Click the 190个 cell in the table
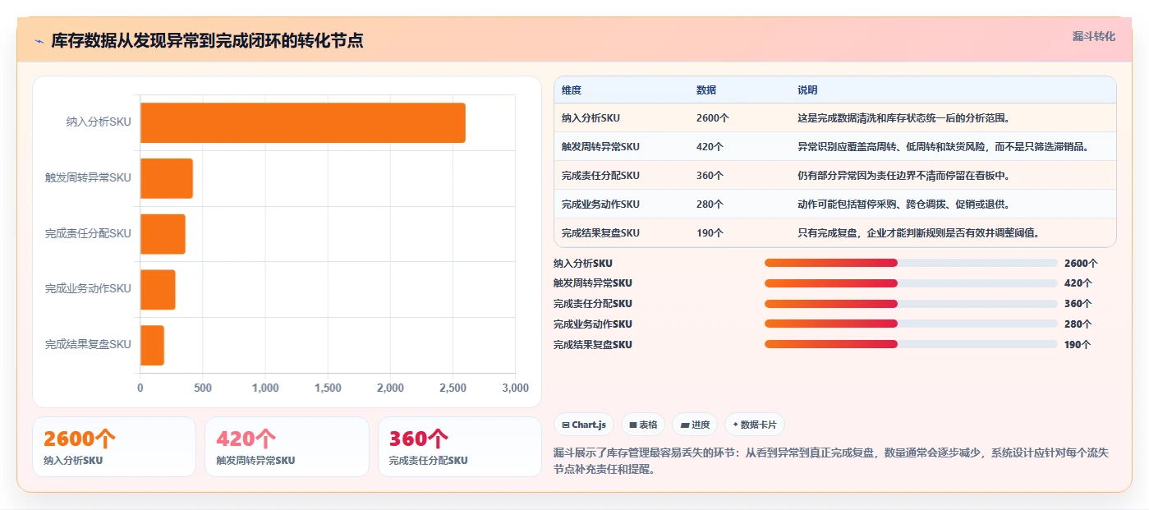 coord(710,233)
